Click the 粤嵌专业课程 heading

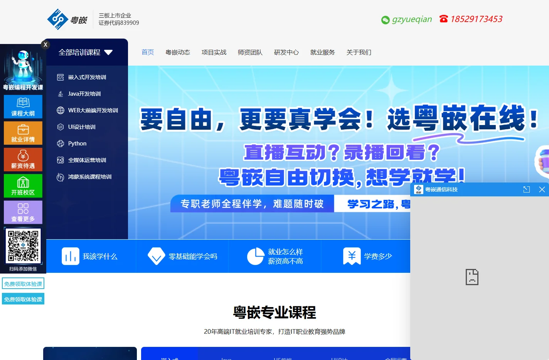pyautogui.click(x=274, y=312)
